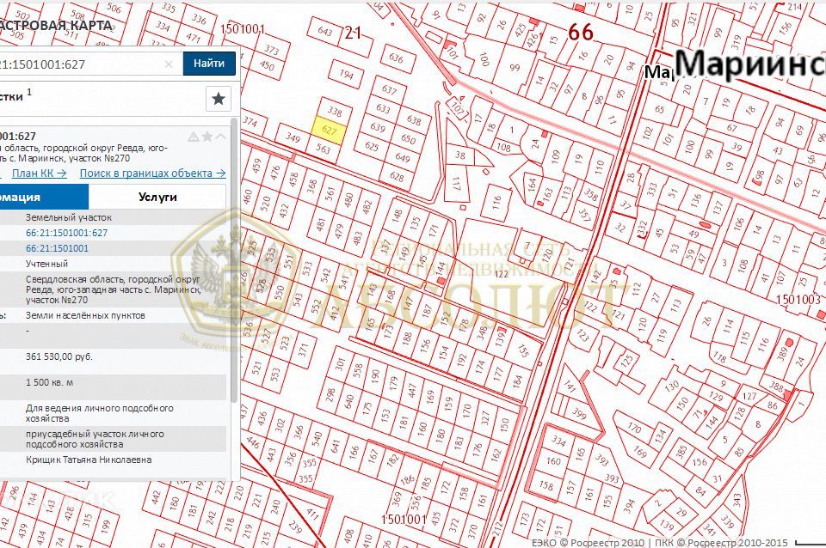Click the area value '1 500 кв. м'

(50, 382)
